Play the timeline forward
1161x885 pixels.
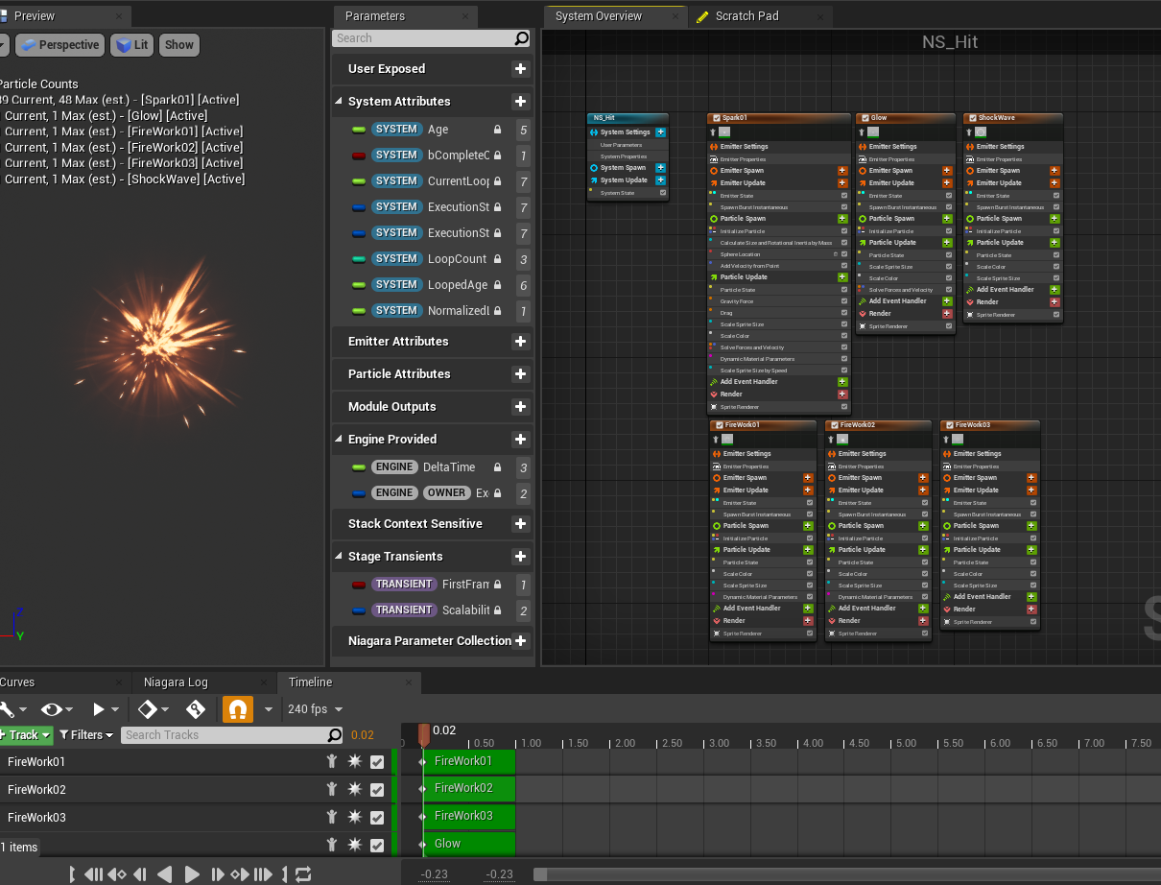coord(192,874)
